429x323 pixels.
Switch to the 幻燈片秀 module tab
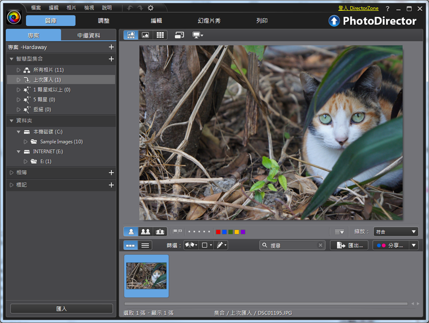209,21
